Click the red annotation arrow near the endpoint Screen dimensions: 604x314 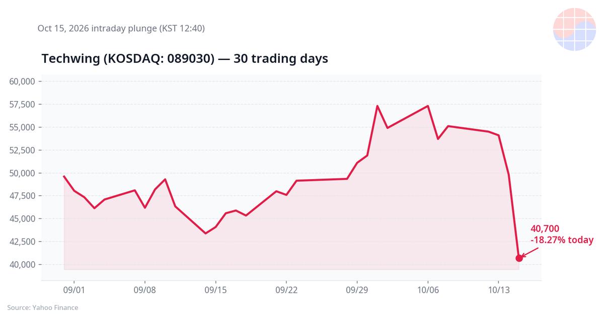tap(531, 252)
